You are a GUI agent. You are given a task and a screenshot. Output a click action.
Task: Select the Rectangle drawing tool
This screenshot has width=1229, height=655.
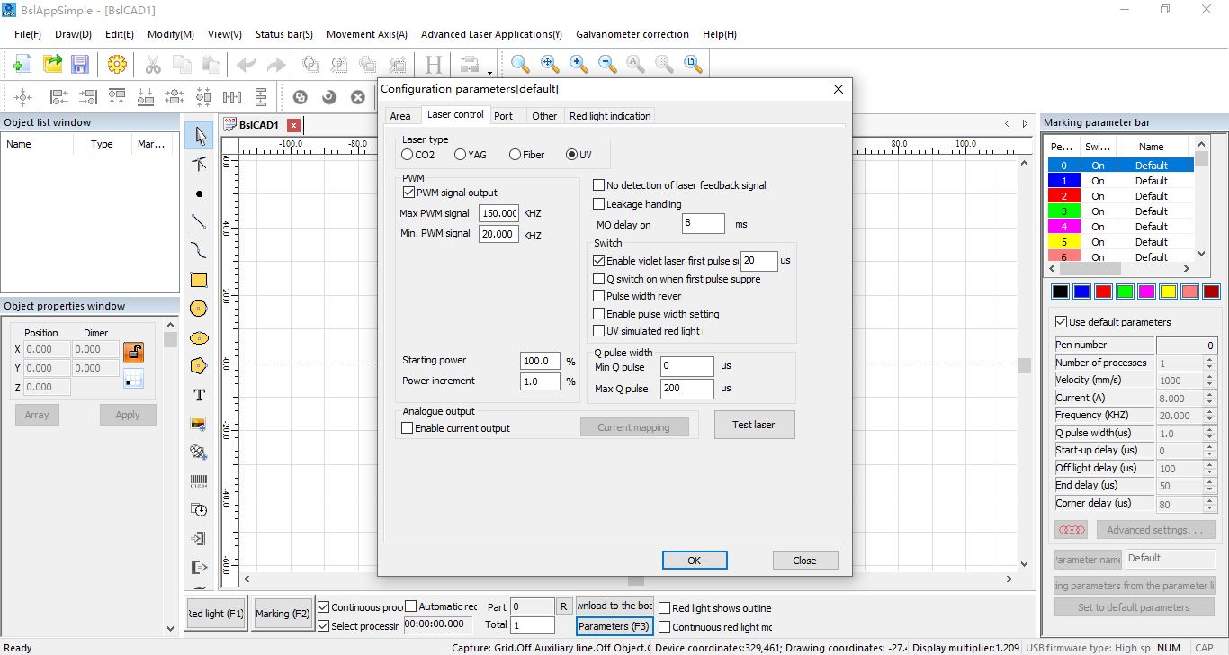199,280
